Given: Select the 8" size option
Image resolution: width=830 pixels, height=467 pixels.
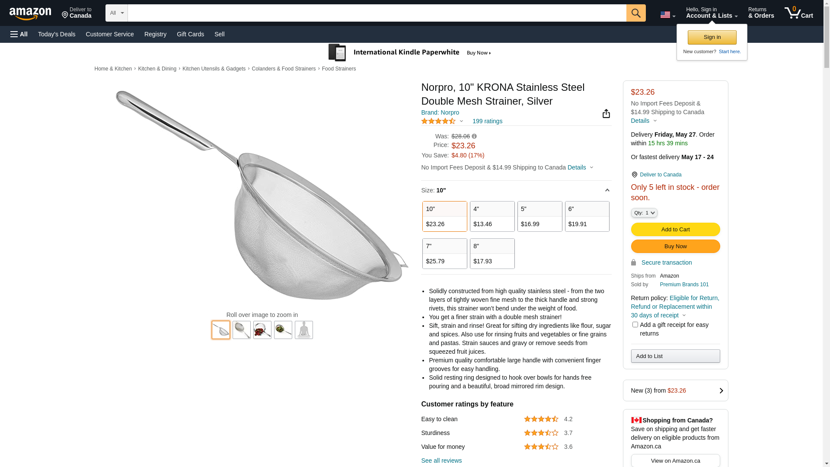Looking at the screenshot, I should [x=492, y=253].
